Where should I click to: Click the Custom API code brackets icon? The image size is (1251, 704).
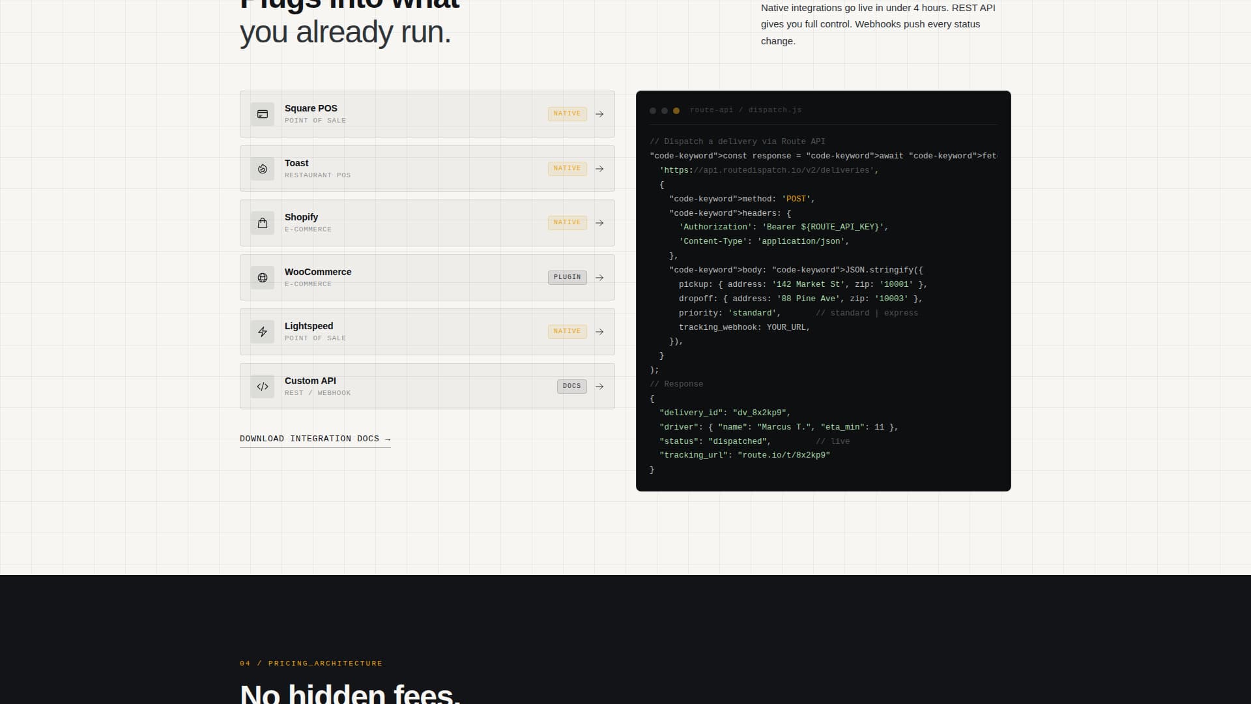pos(263,387)
